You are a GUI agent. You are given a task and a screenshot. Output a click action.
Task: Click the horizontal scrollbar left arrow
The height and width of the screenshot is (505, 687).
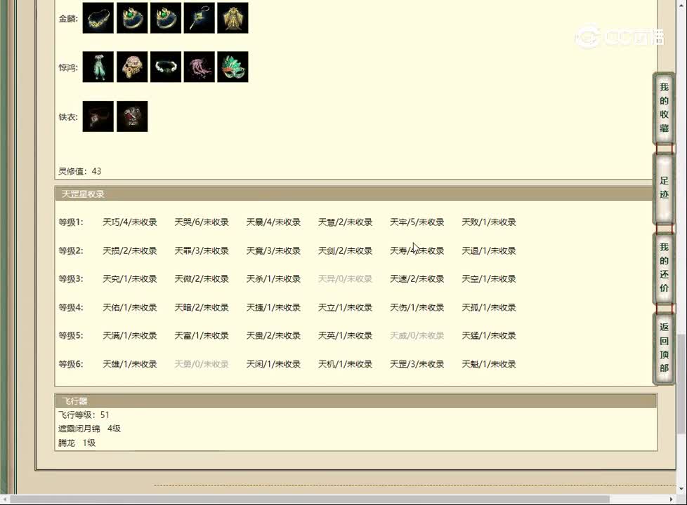coord(4,499)
